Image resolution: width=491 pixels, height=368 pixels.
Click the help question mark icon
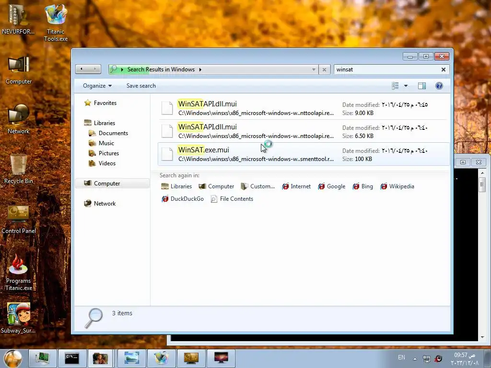coord(439,86)
